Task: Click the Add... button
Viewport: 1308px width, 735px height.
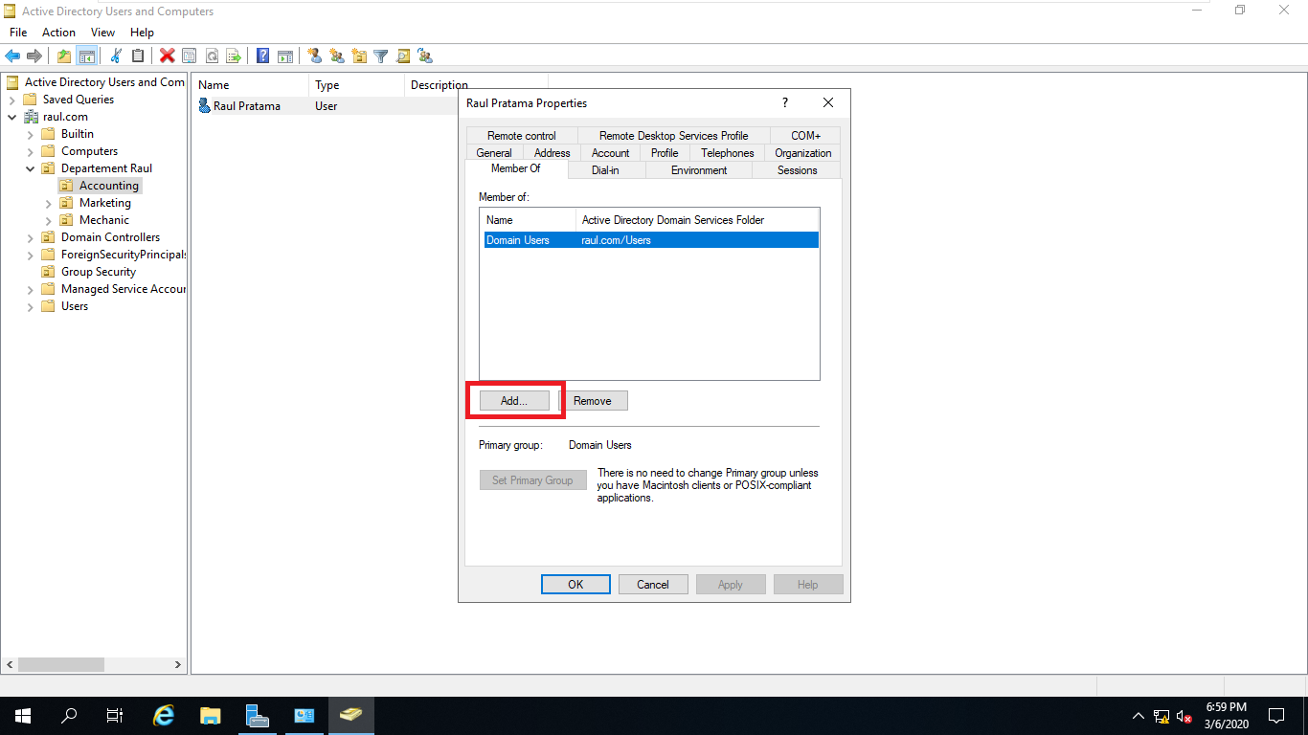Action: pos(514,401)
